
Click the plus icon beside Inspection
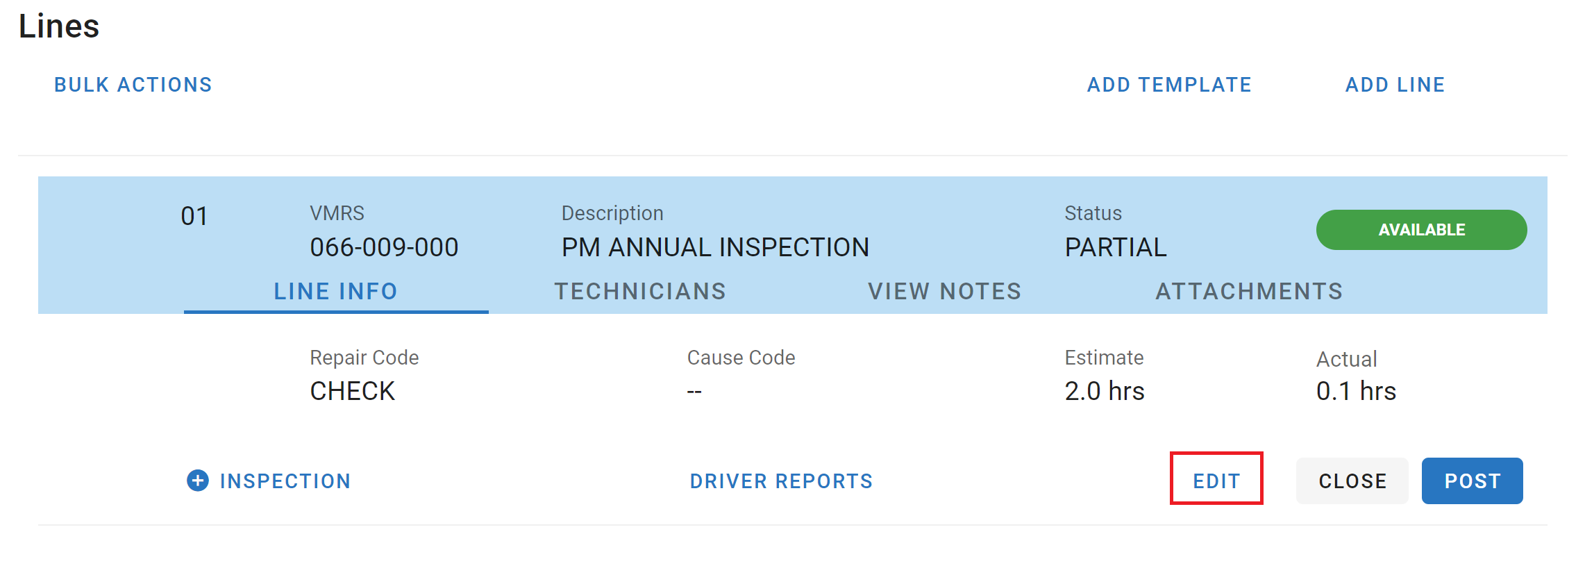tap(198, 481)
